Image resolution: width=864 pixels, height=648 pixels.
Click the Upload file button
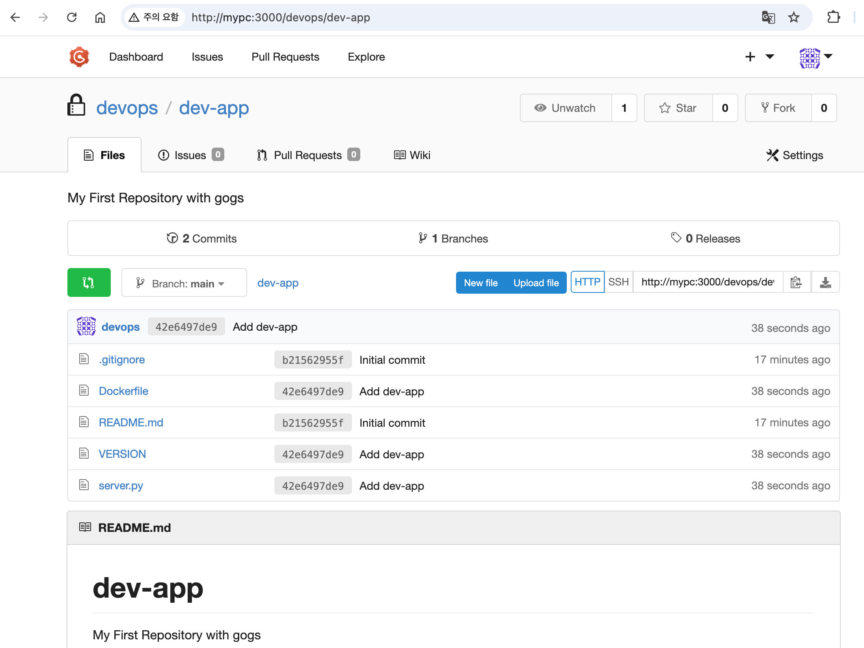point(536,283)
